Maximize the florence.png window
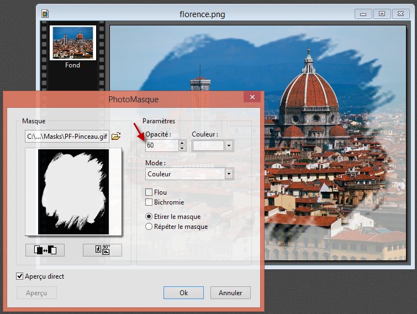This screenshot has width=417, height=314. 381,14
